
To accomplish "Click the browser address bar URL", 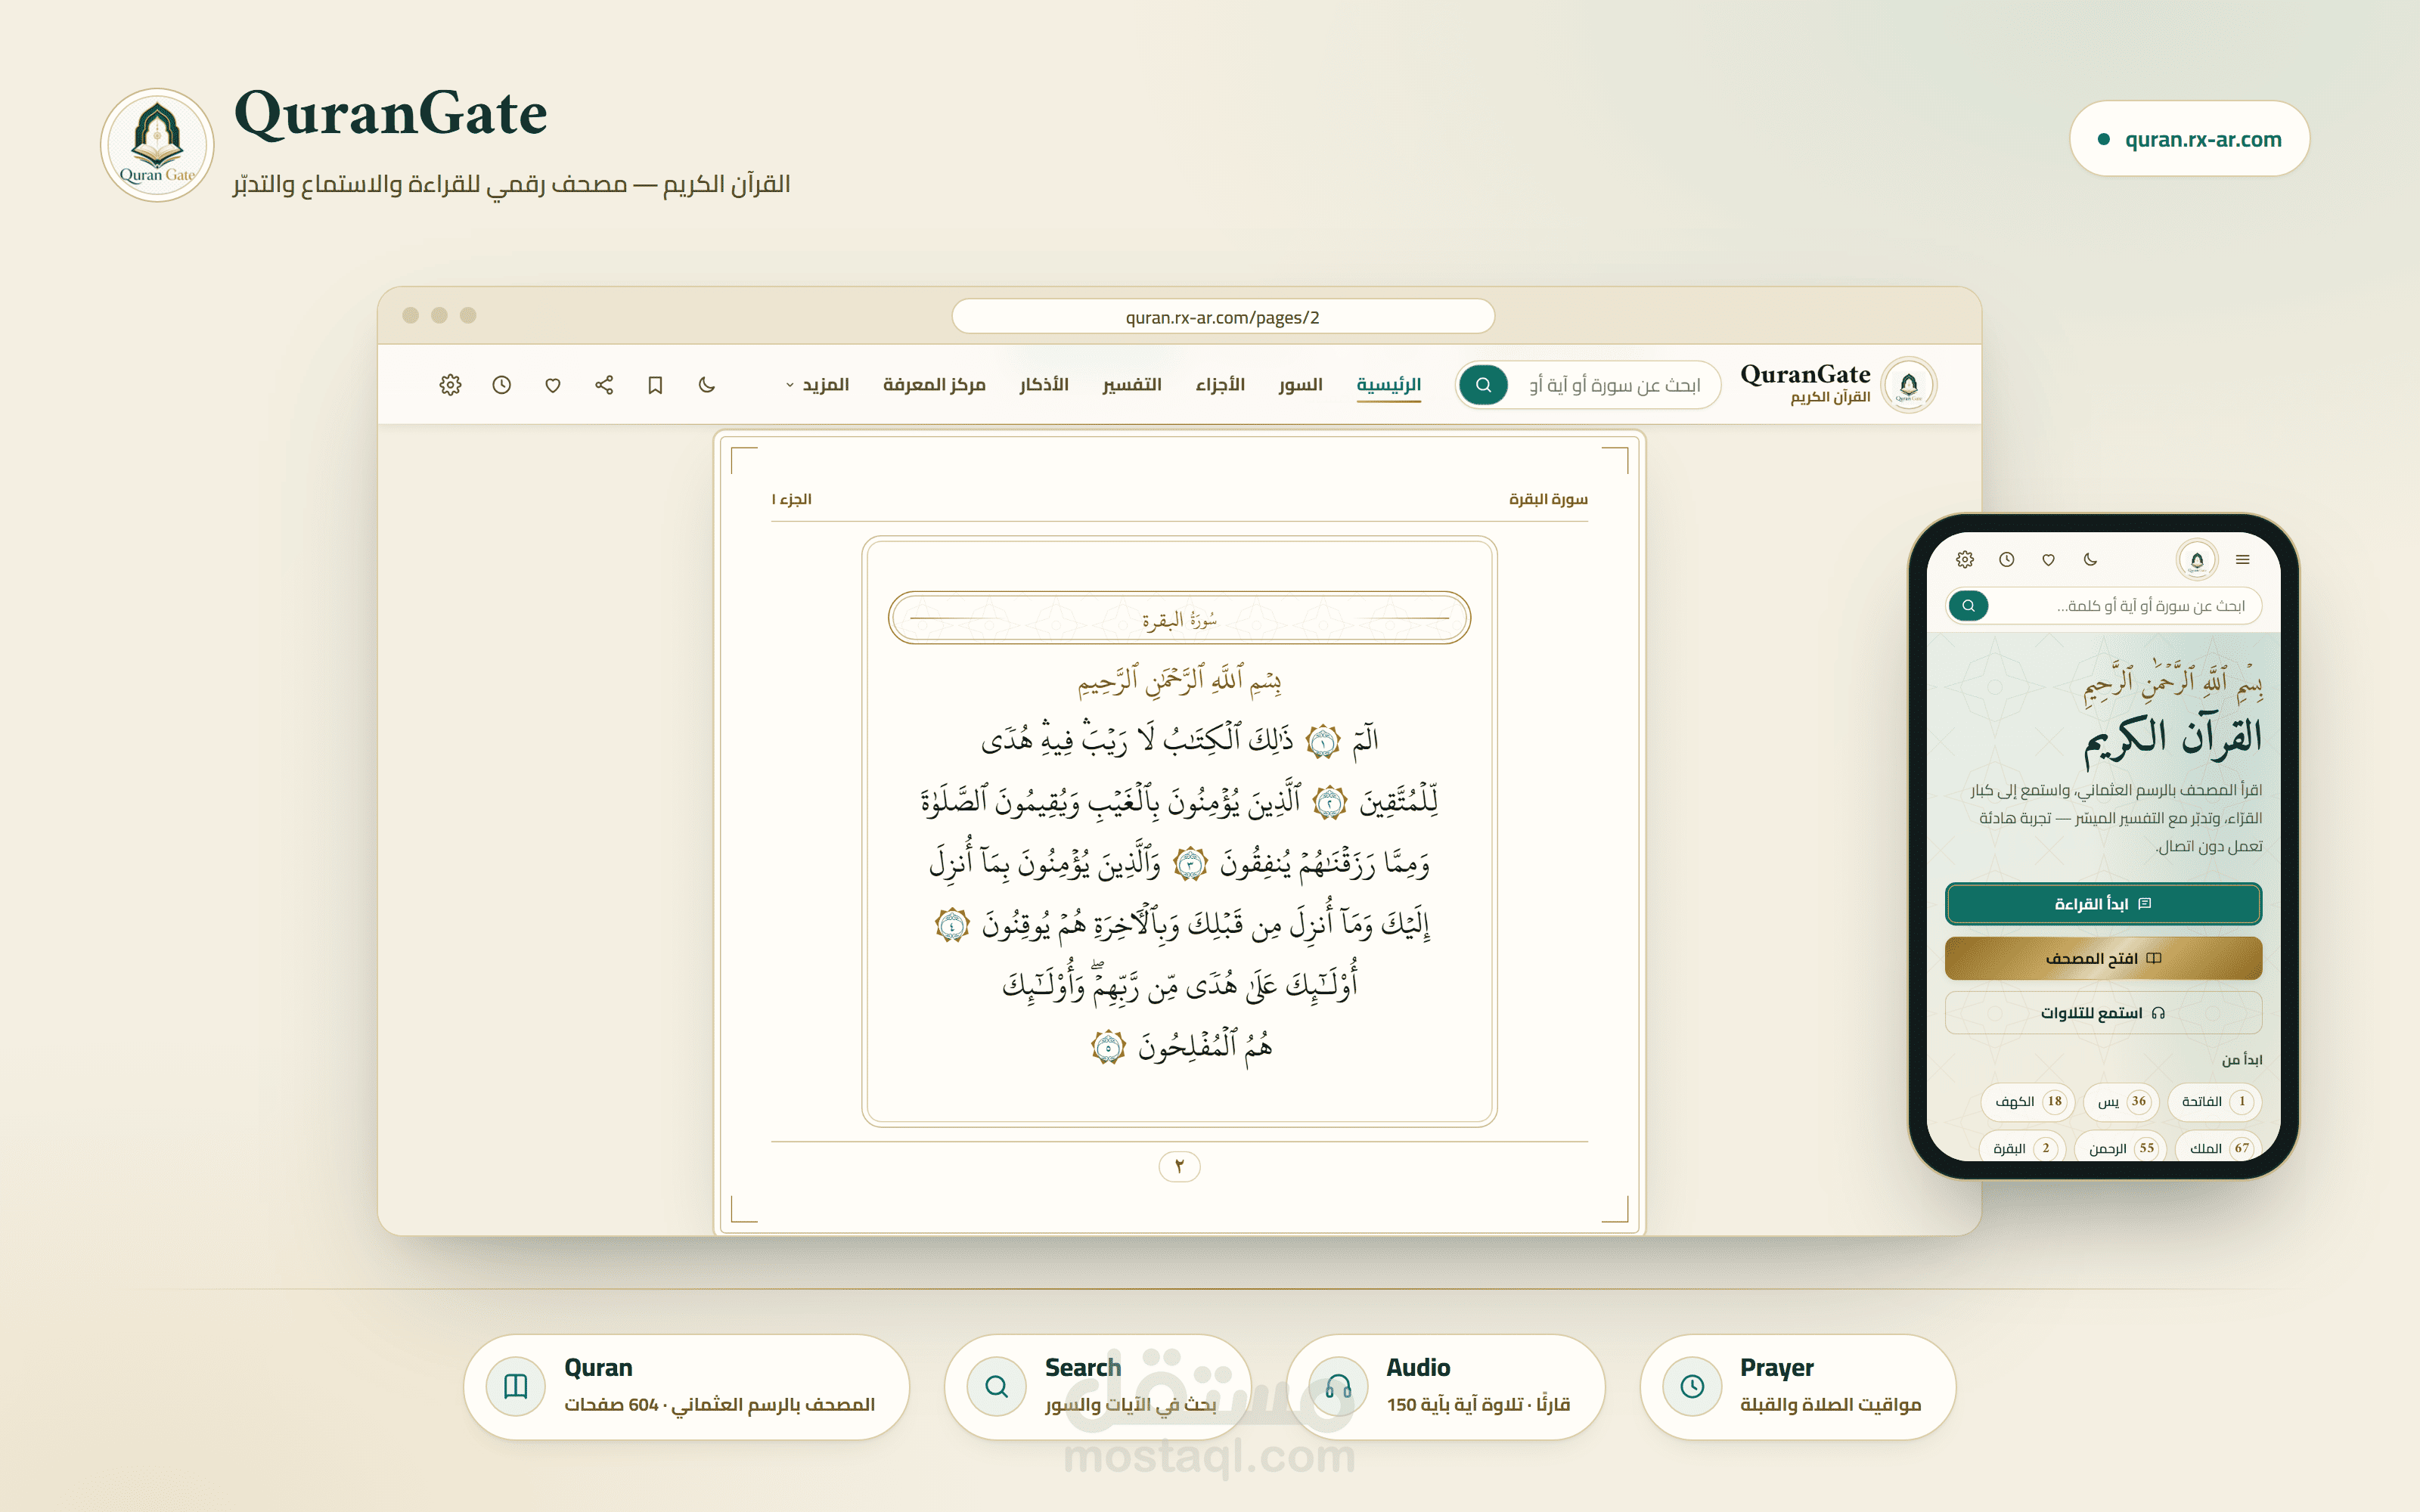I will click(x=1222, y=317).
